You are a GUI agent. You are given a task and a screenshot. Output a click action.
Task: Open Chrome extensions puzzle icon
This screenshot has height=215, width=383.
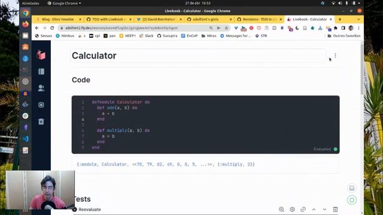(x=336, y=28)
